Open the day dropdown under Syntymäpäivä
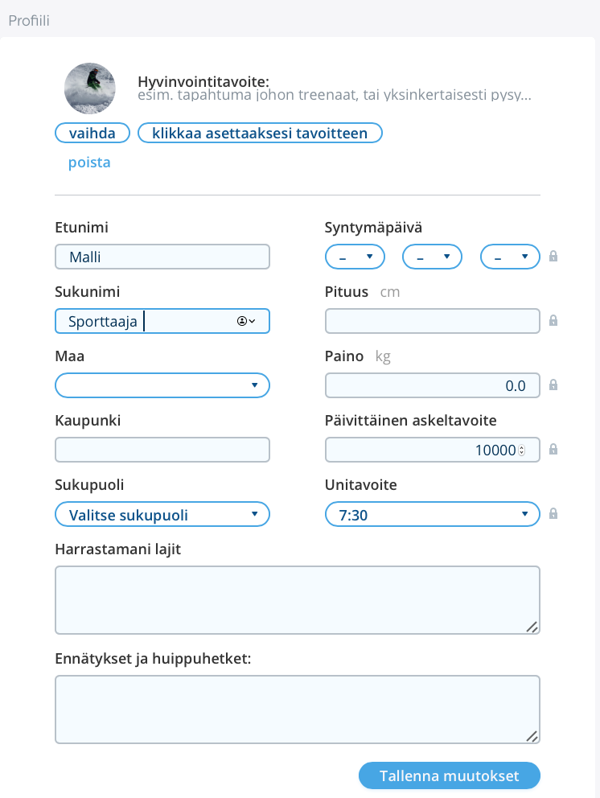The height and width of the screenshot is (798, 600). point(355,256)
